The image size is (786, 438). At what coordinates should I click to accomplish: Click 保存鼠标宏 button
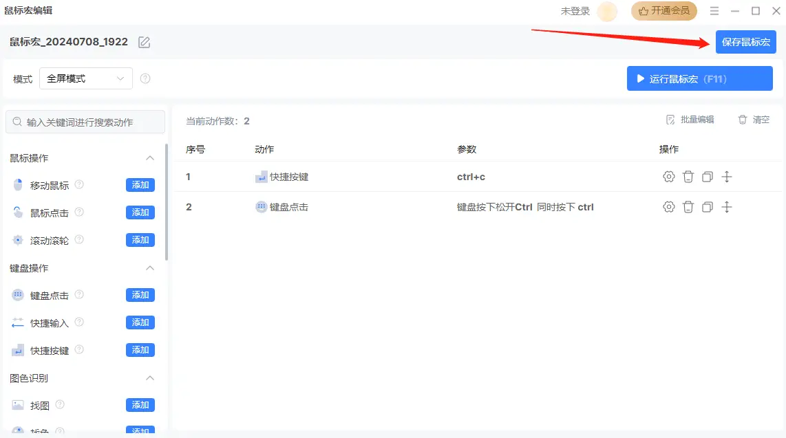pyautogui.click(x=745, y=42)
